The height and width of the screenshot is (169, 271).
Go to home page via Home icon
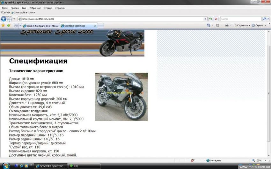point(209,26)
